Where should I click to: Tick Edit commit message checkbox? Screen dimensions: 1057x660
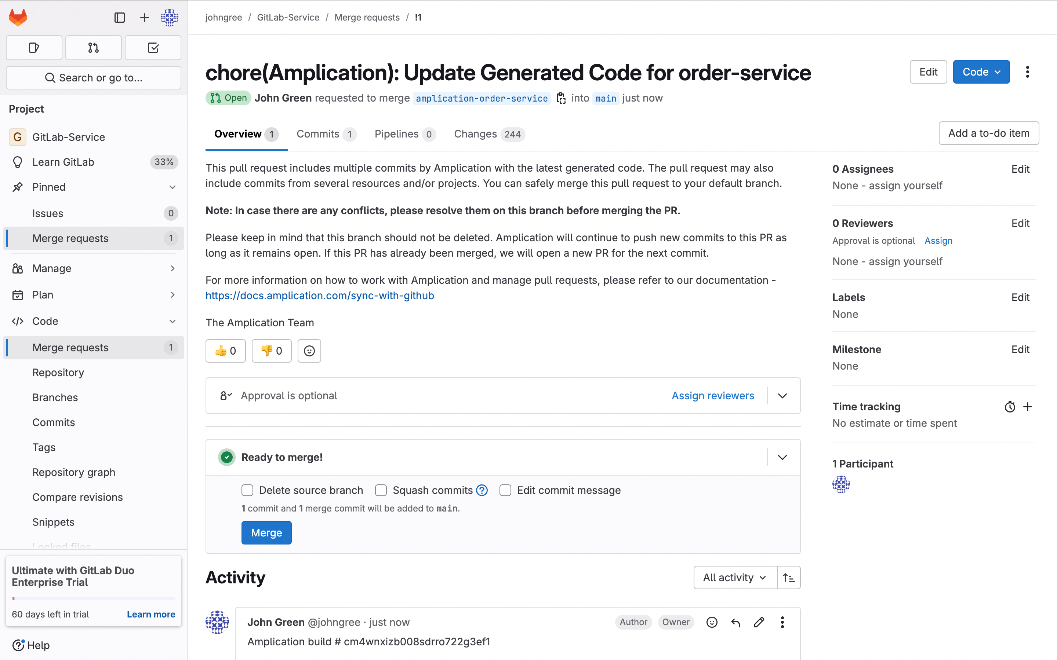505,490
